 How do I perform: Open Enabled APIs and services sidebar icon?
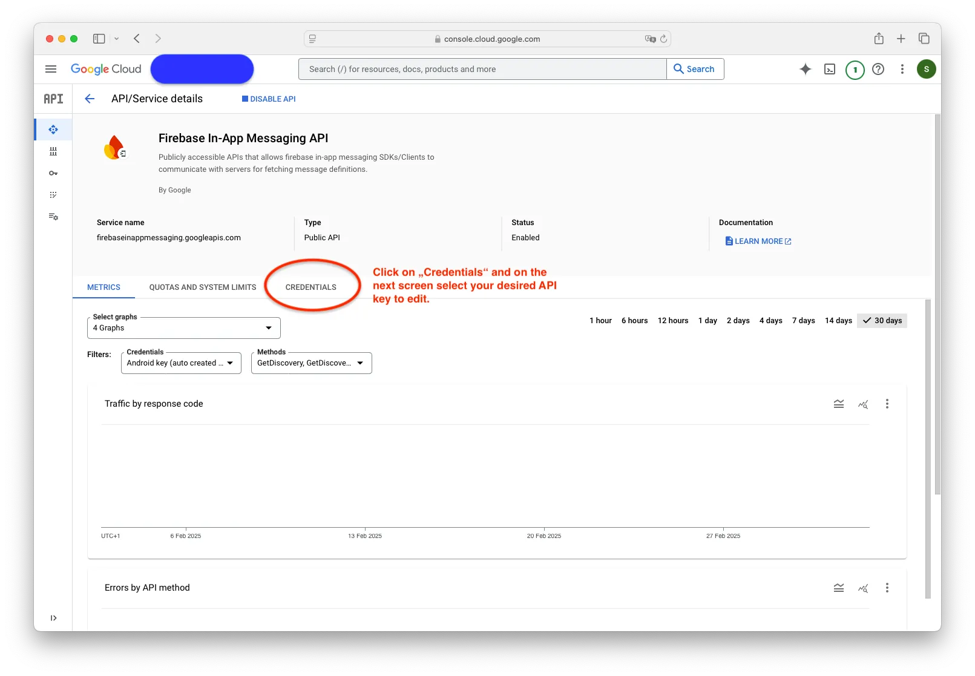click(x=53, y=130)
